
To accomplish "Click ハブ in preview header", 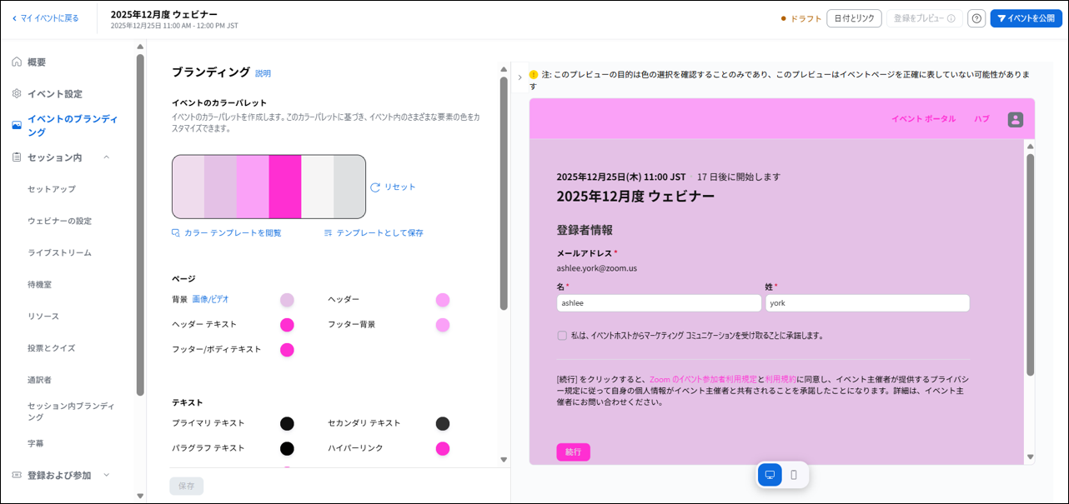I will pyautogui.click(x=981, y=118).
